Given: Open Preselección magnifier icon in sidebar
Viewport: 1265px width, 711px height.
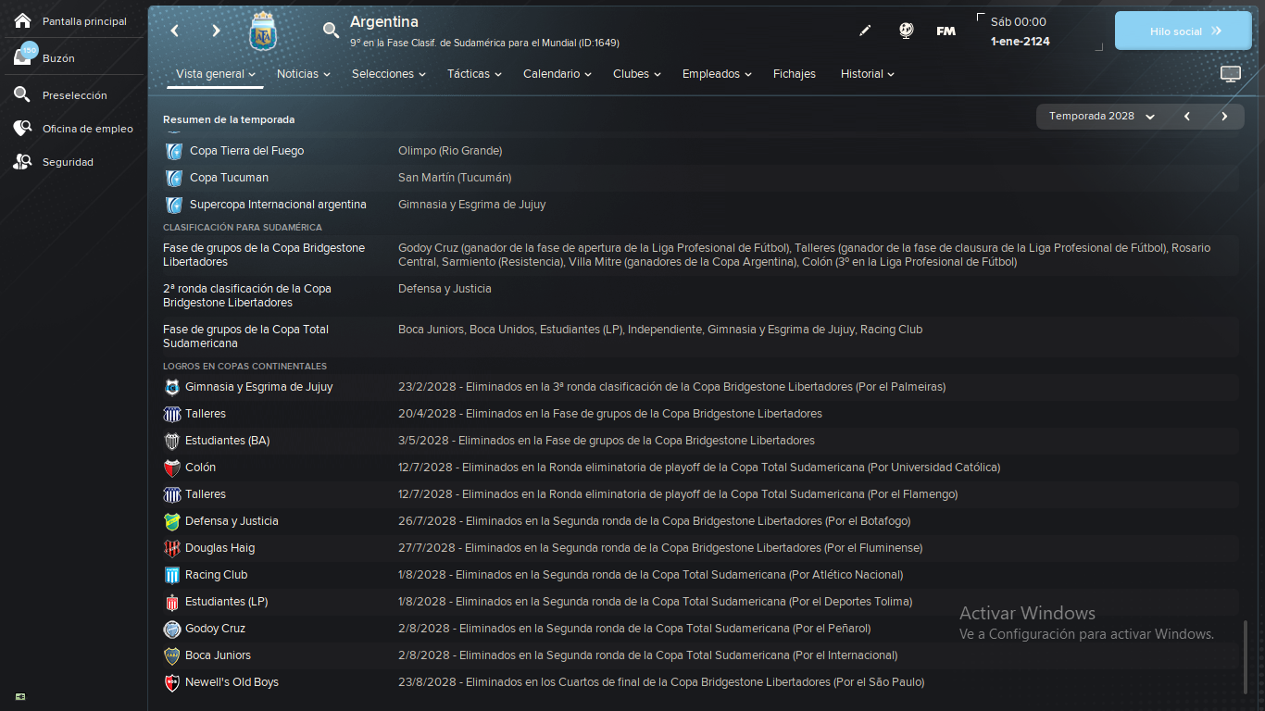Looking at the screenshot, I should click(22, 94).
